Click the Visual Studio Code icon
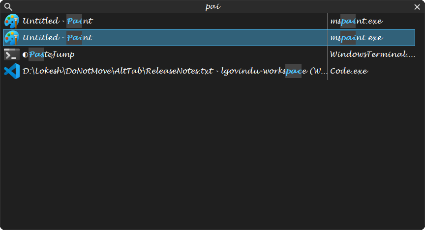The width and height of the screenshot is (425, 230). point(12,71)
